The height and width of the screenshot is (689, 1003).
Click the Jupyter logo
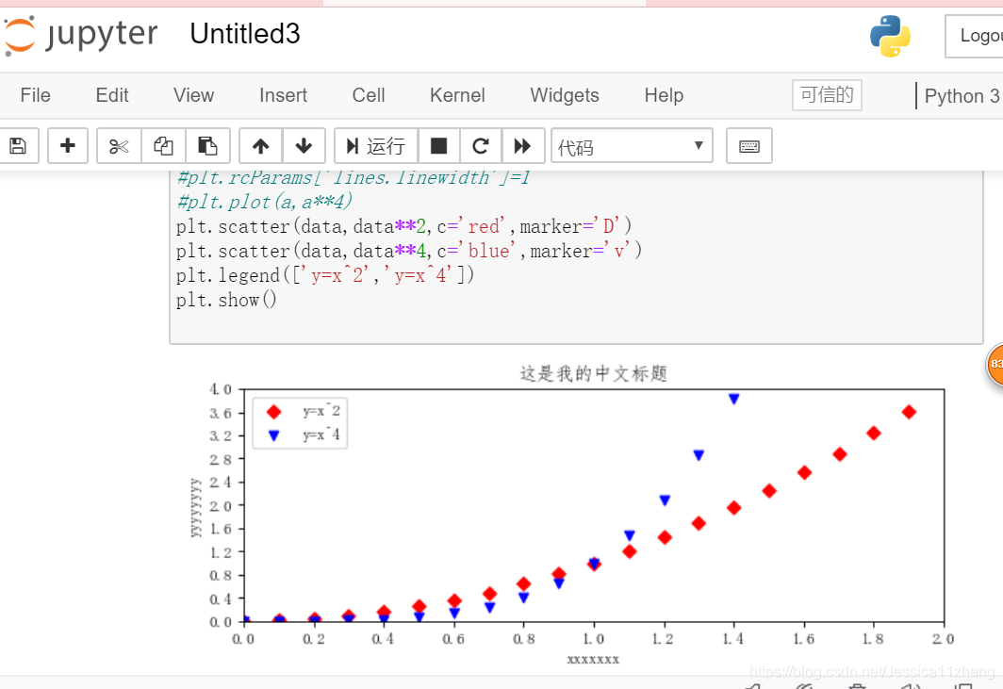click(x=81, y=35)
